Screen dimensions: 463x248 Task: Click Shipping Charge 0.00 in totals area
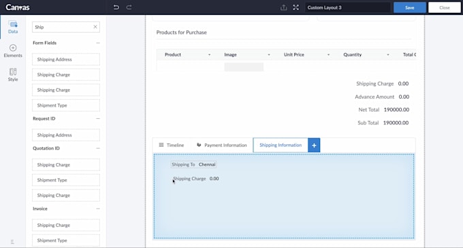click(x=383, y=84)
